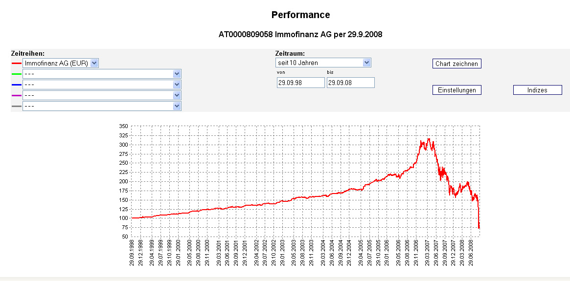Expand the 'seit 10 Jahren' period dropdown
The height and width of the screenshot is (281, 570).
[323, 63]
